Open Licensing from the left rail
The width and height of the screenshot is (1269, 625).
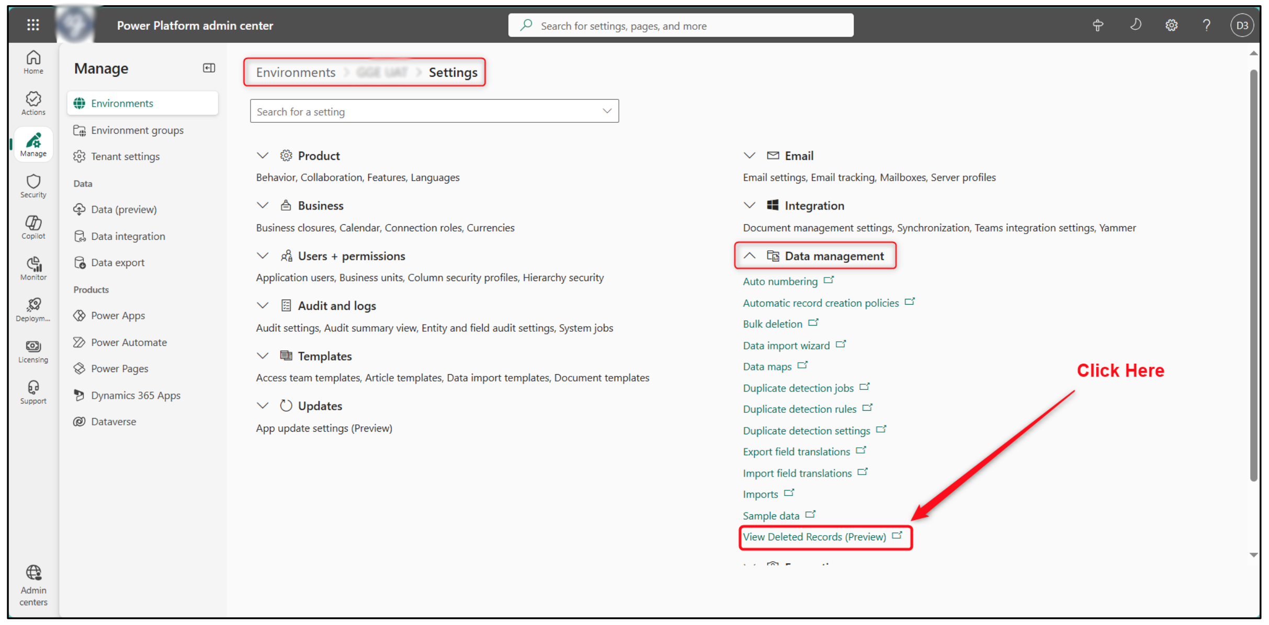(33, 351)
